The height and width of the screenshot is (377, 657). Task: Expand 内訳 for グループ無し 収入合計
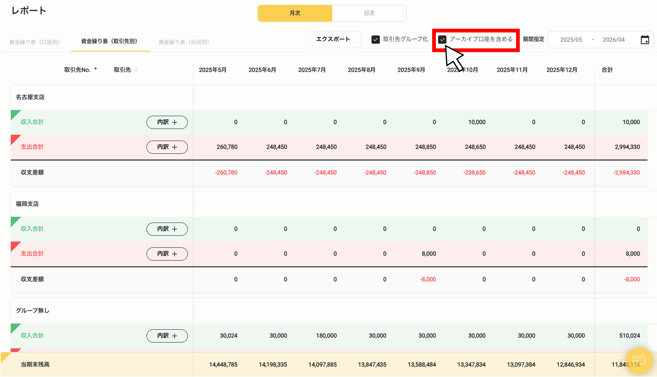[x=167, y=336]
